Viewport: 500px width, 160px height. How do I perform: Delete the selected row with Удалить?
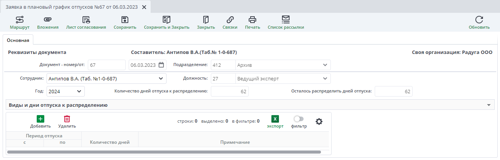tap(67, 122)
